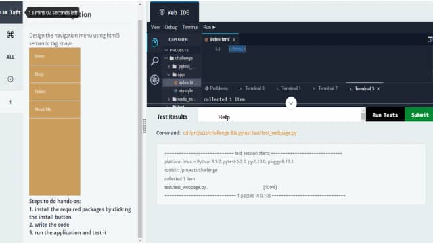Screen dimensions: 433x243
Task: Open the View menu
Action: (155, 27)
